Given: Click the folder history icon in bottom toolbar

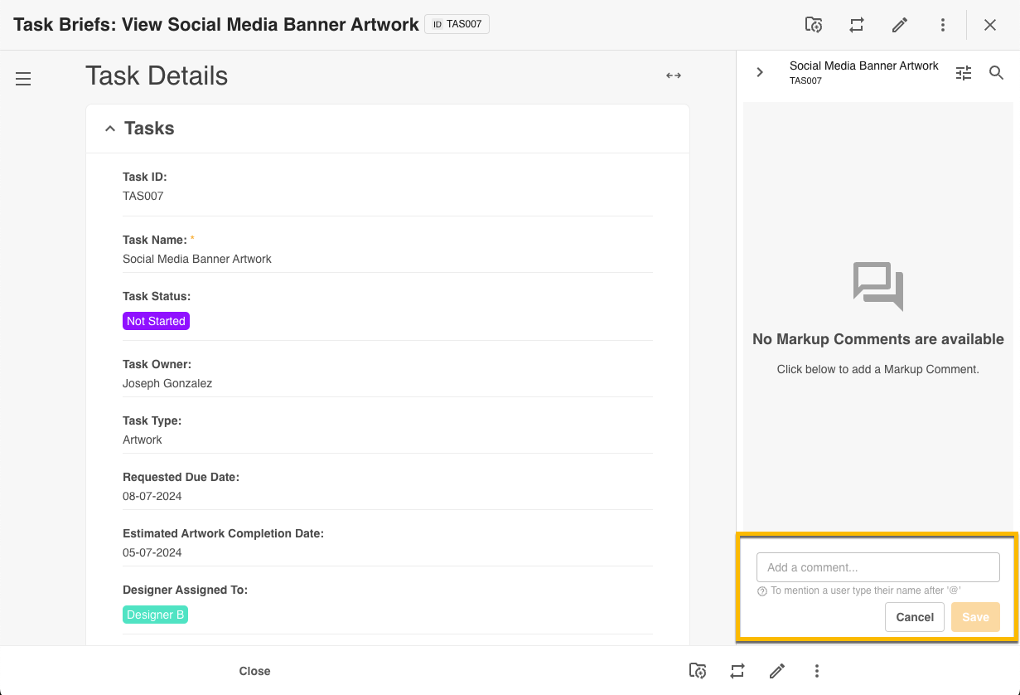Looking at the screenshot, I should [x=698, y=671].
